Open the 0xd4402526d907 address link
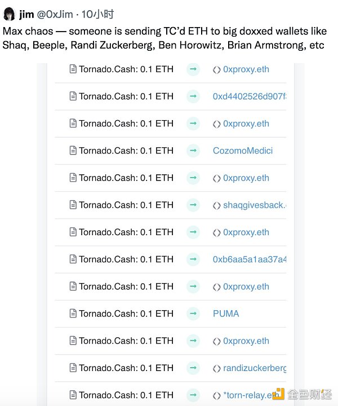 click(x=249, y=96)
